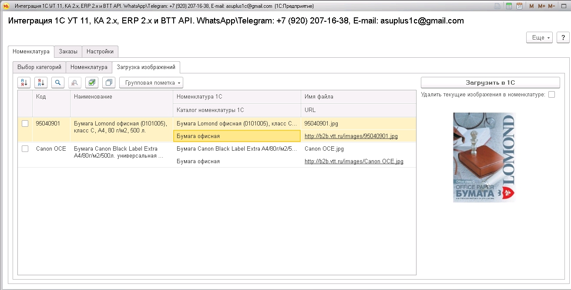Screen dimensions: 571x290
Task: Expand the 'Групповая пометка' dropdown
Action: pyautogui.click(x=151, y=82)
